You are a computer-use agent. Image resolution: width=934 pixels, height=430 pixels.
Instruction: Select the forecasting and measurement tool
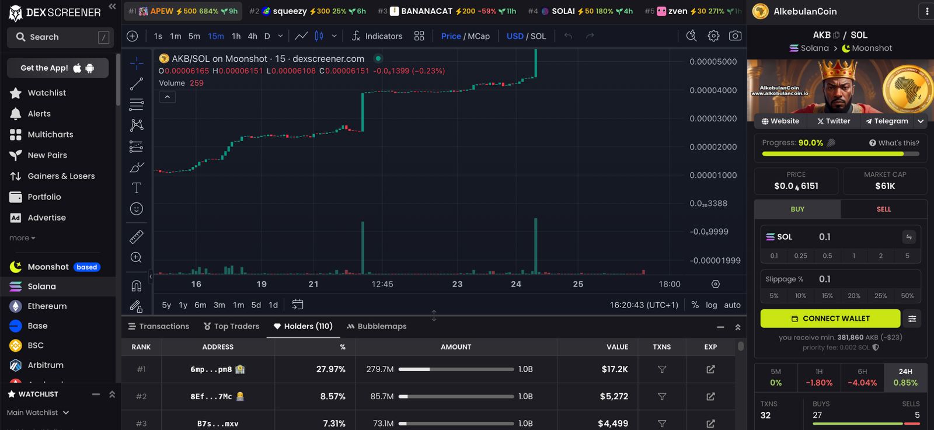[x=136, y=146]
